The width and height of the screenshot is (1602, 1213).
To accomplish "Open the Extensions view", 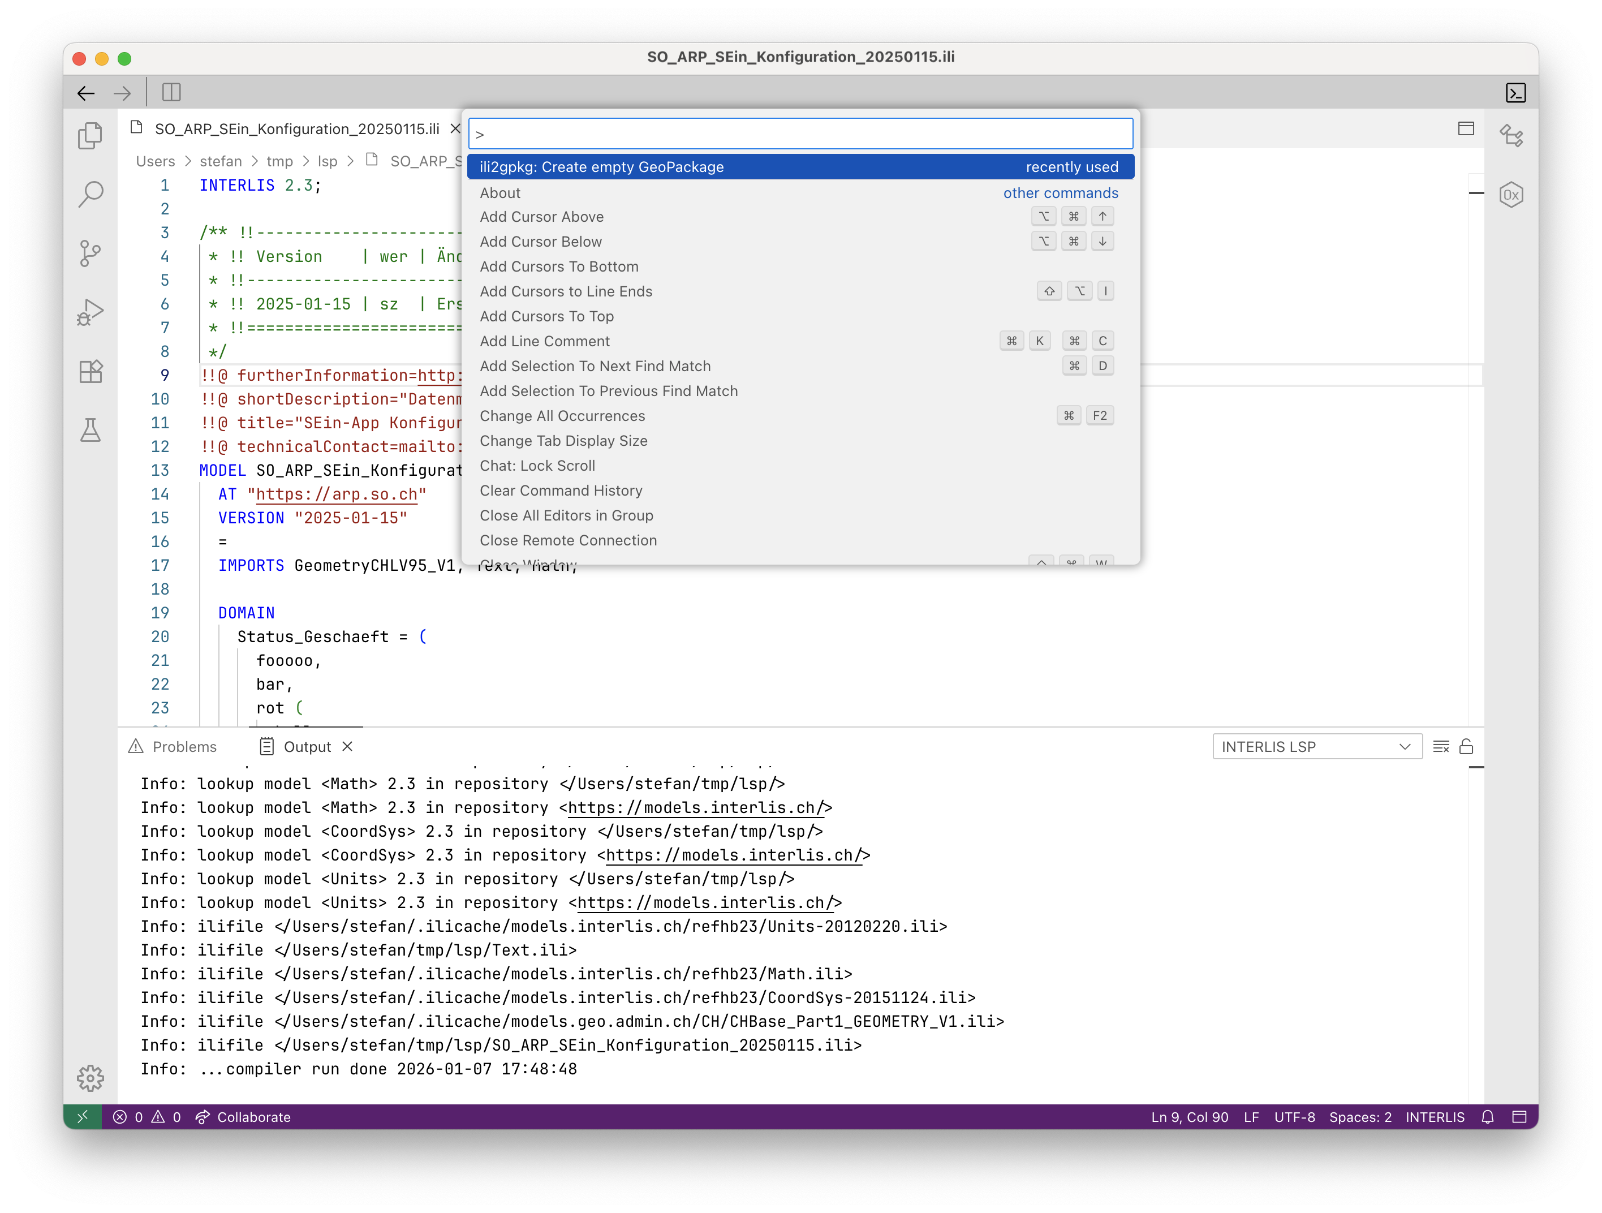I will [90, 372].
